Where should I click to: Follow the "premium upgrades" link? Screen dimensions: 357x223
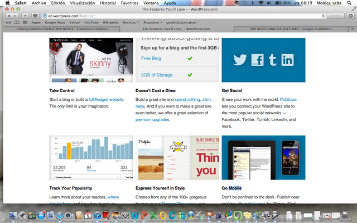tap(152, 120)
